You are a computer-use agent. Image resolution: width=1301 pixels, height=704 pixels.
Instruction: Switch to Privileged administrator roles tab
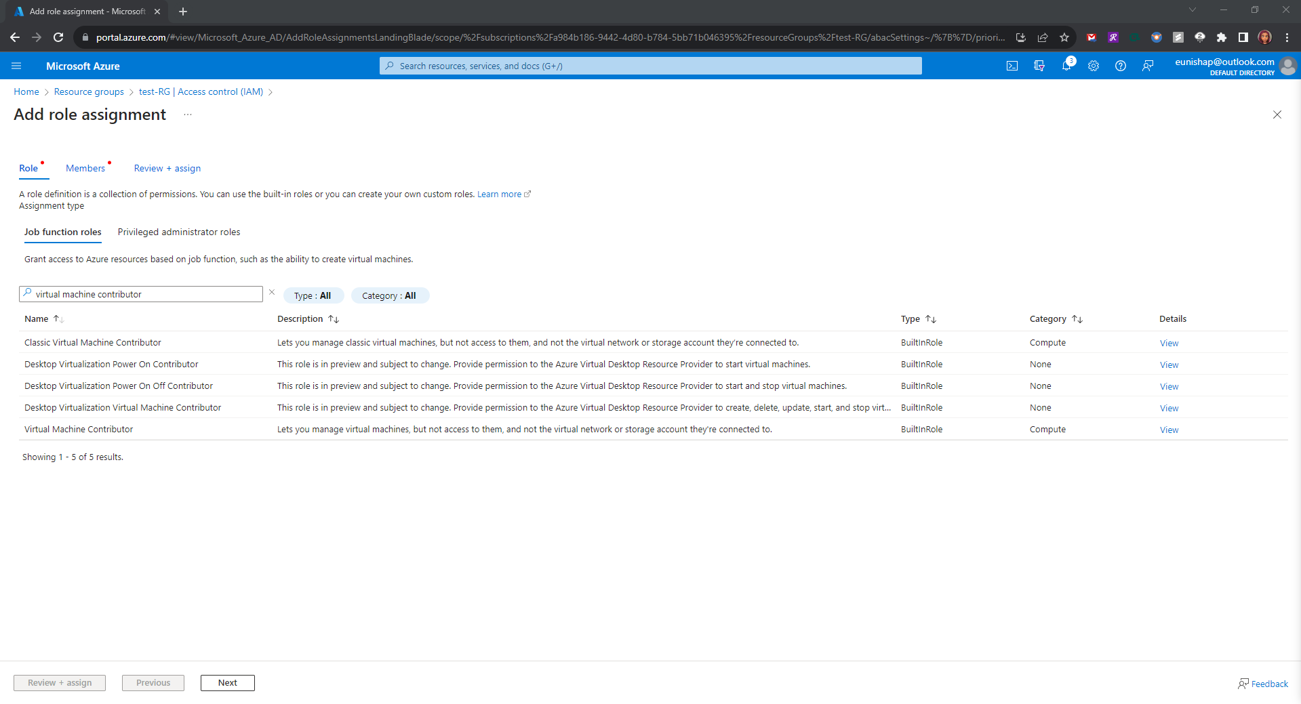[x=179, y=232]
